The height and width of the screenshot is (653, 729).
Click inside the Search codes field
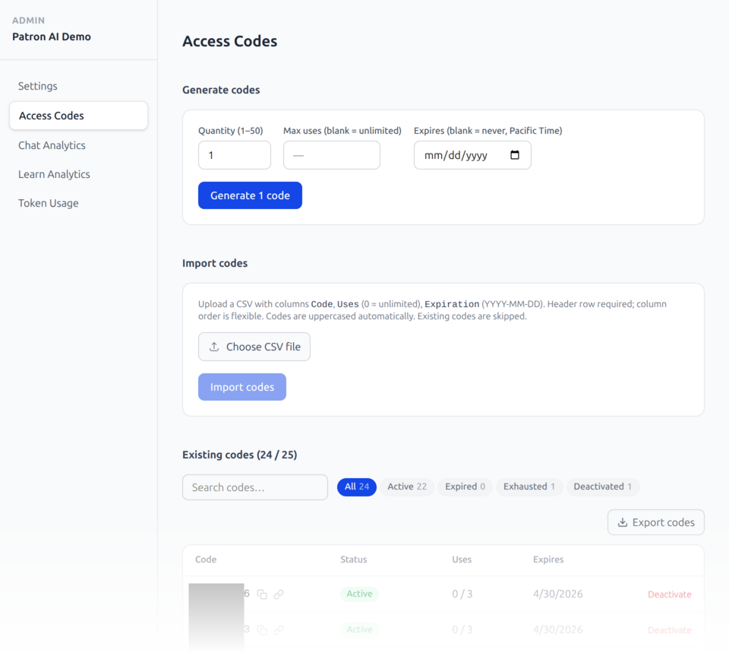click(x=254, y=487)
